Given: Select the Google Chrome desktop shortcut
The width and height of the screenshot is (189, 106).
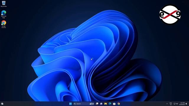Looking at the screenshot, I should coord(4,24).
